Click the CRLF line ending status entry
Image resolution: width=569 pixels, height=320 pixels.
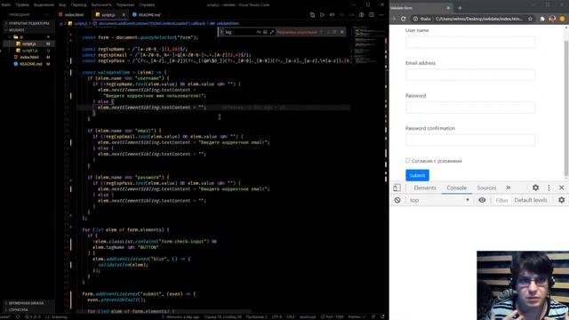pyautogui.click(x=291, y=316)
